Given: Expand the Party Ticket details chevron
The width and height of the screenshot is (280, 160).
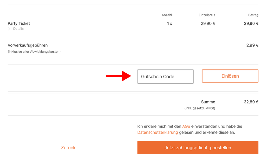Looking at the screenshot, I should 9,29.
